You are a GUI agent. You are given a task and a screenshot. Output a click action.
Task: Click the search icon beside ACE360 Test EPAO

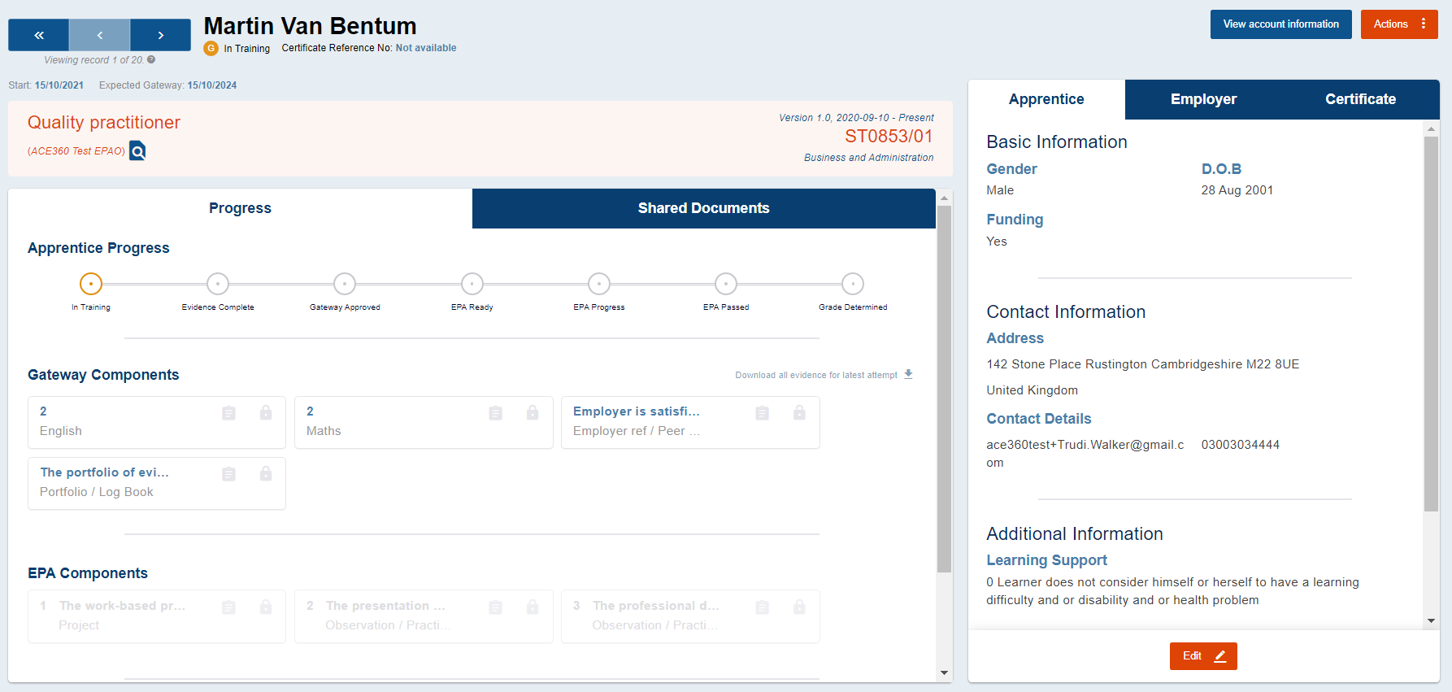(x=137, y=151)
